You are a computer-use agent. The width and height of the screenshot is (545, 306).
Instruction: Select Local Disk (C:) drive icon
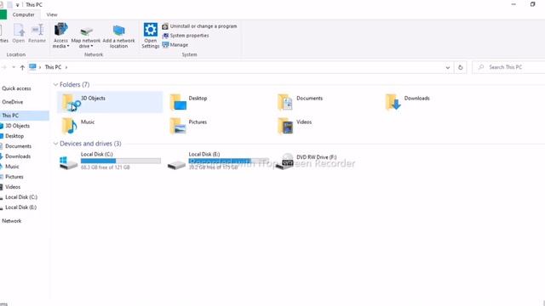click(68, 162)
